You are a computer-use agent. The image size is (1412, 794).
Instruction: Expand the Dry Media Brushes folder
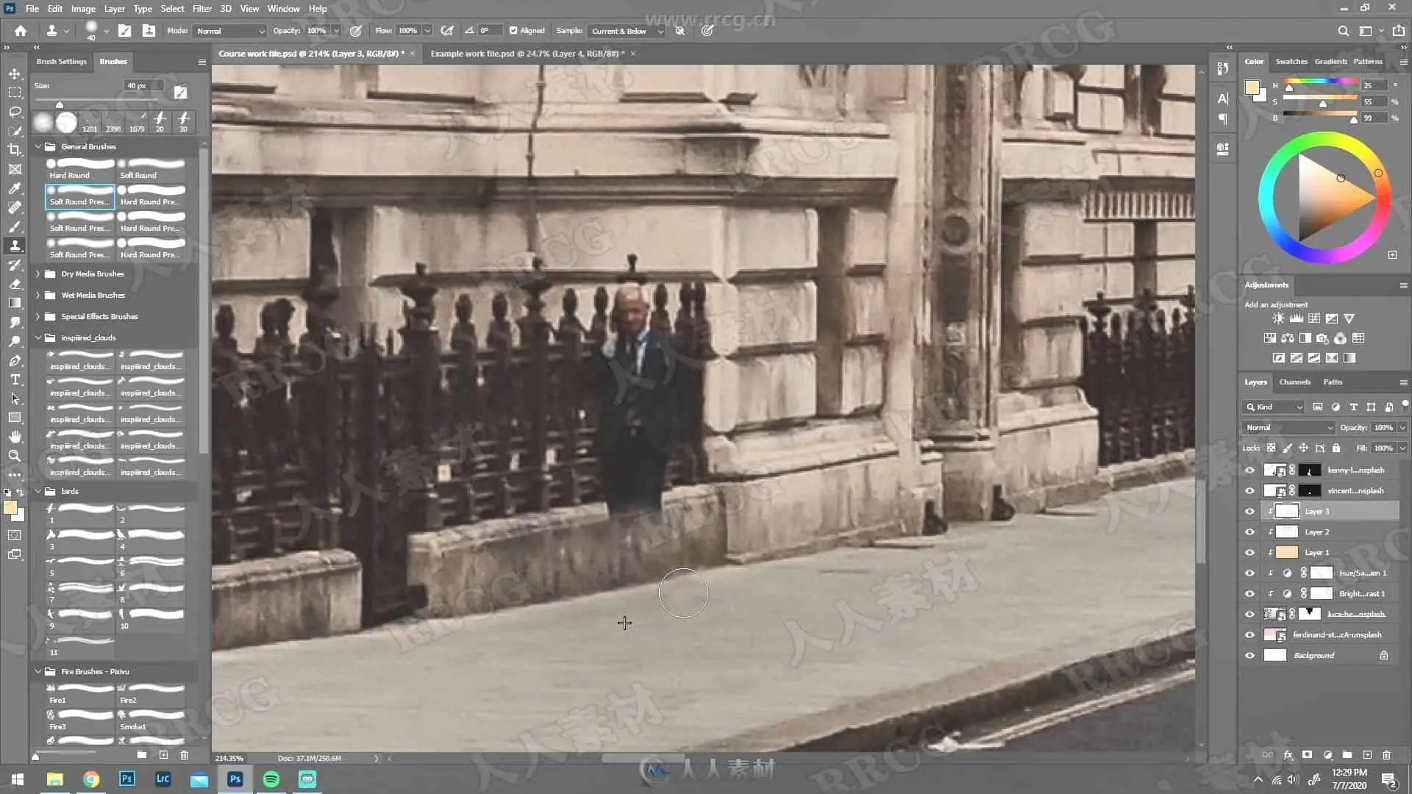38,273
